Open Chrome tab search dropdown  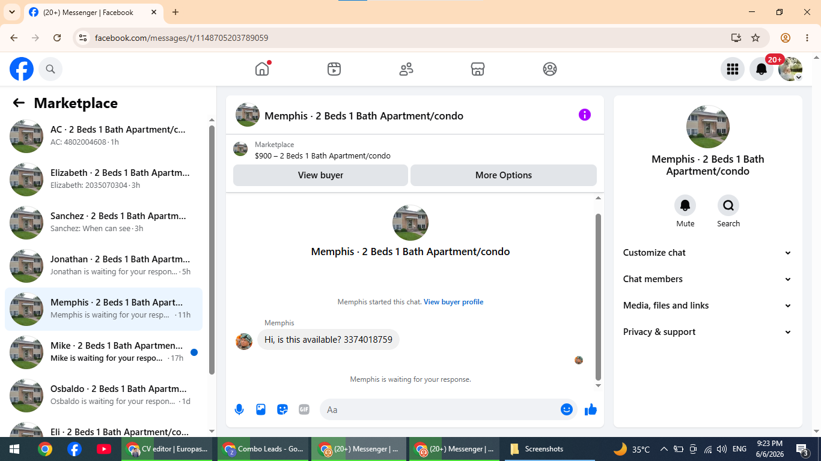(x=11, y=12)
